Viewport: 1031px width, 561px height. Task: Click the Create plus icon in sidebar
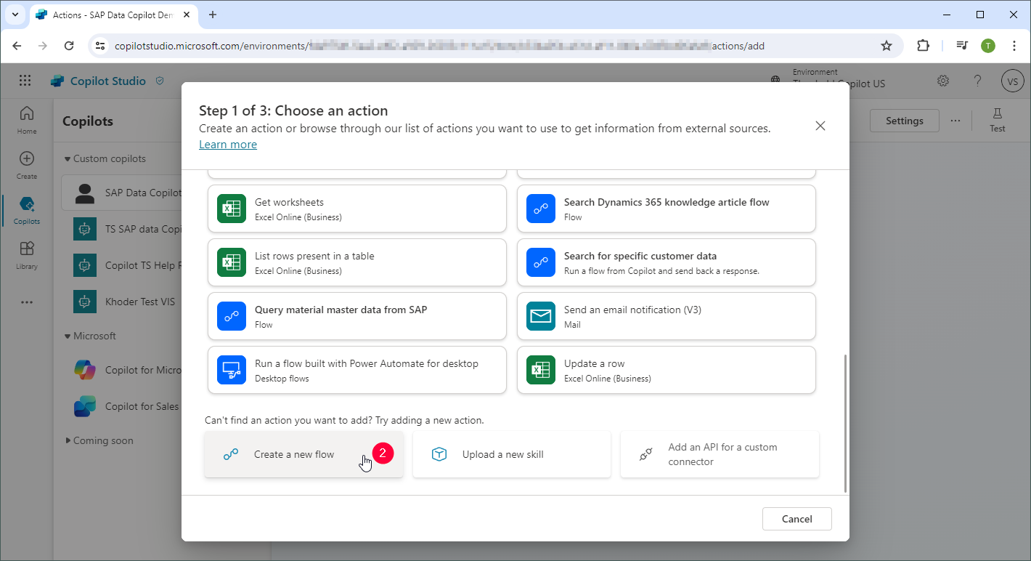point(27,158)
